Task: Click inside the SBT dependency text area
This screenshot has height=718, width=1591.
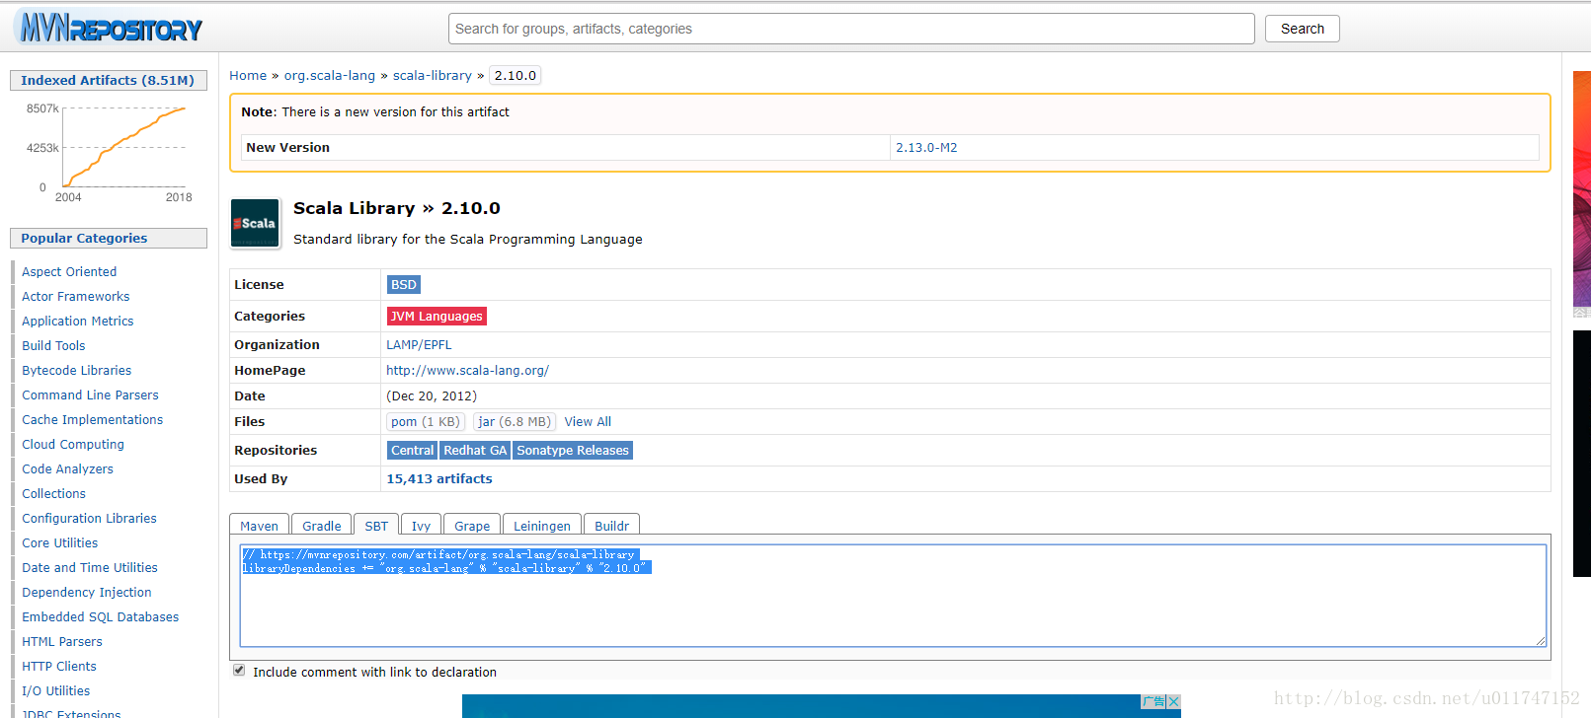Action: [893, 596]
